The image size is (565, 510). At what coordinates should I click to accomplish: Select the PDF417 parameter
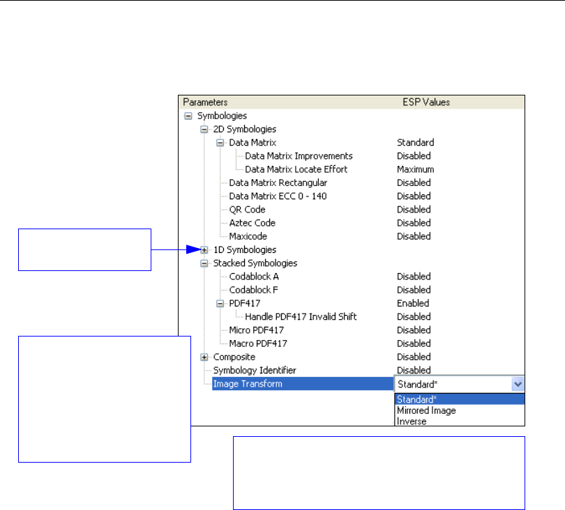245,303
